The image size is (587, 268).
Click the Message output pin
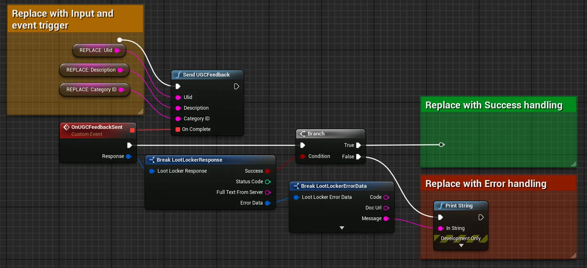coord(386,218)
